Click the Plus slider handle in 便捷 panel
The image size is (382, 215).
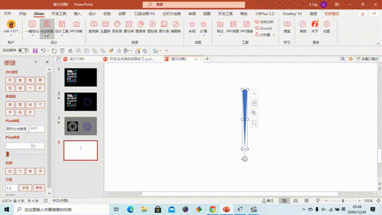coord(8,154)
